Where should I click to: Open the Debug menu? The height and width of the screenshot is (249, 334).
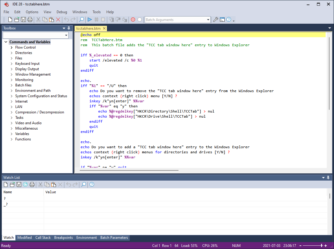[62, 12]
